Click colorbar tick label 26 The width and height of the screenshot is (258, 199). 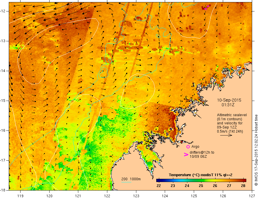click(215, 186)
